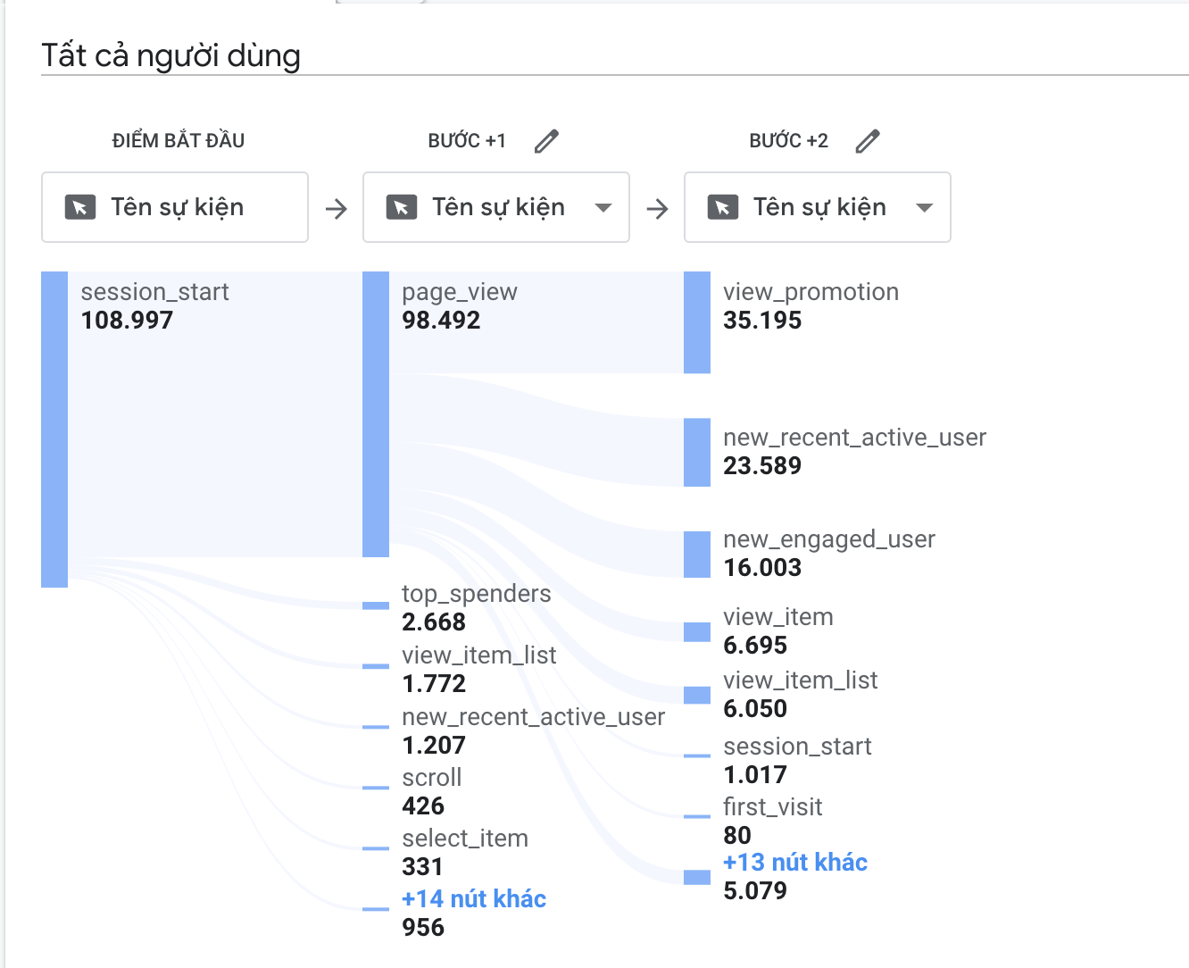The width and height of the screenshot is (1189, 968).
Task: Click cursor icon in starting point box
Action: [80, 207]
